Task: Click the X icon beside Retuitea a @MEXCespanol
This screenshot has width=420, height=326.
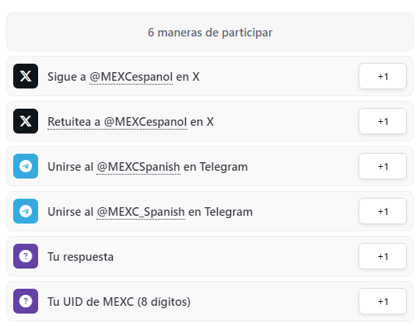Action: coord(26,121)
